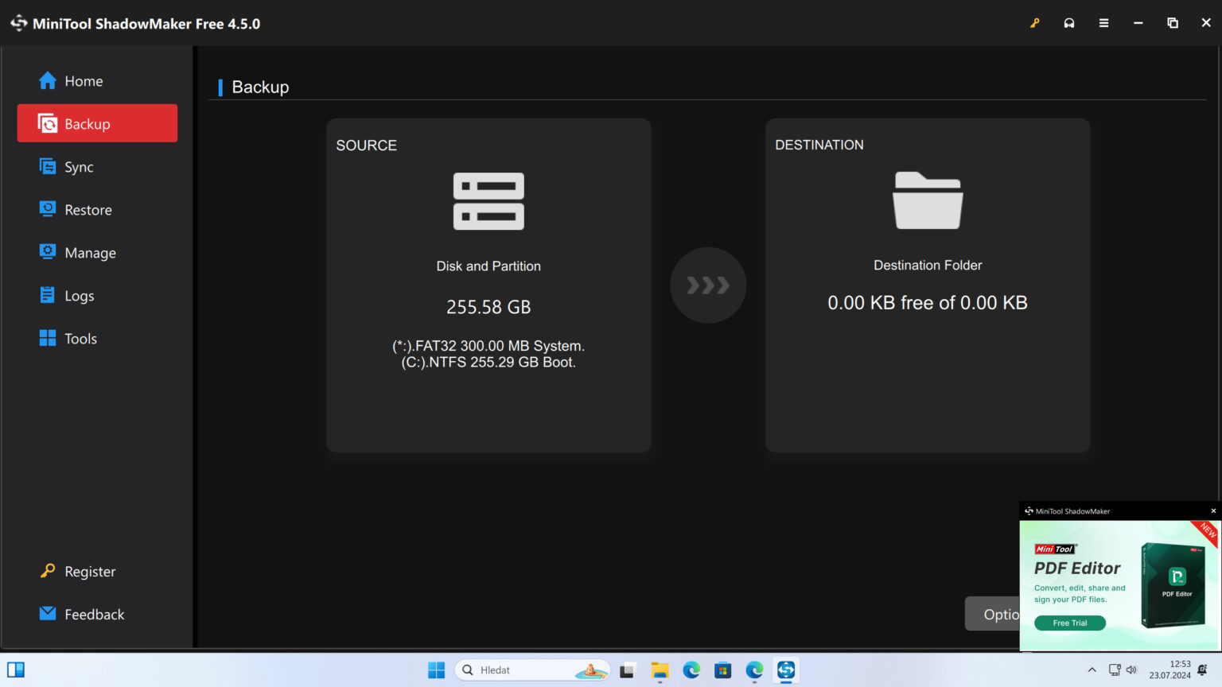
Task: Click the key icon in title bar
Action: click(x=1034, y=23)
